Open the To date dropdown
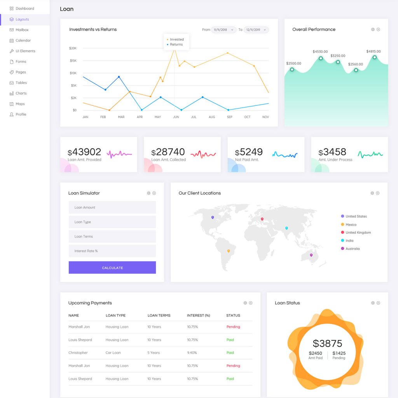The height and width of the screenshot is (398, 398). point(256,30)
